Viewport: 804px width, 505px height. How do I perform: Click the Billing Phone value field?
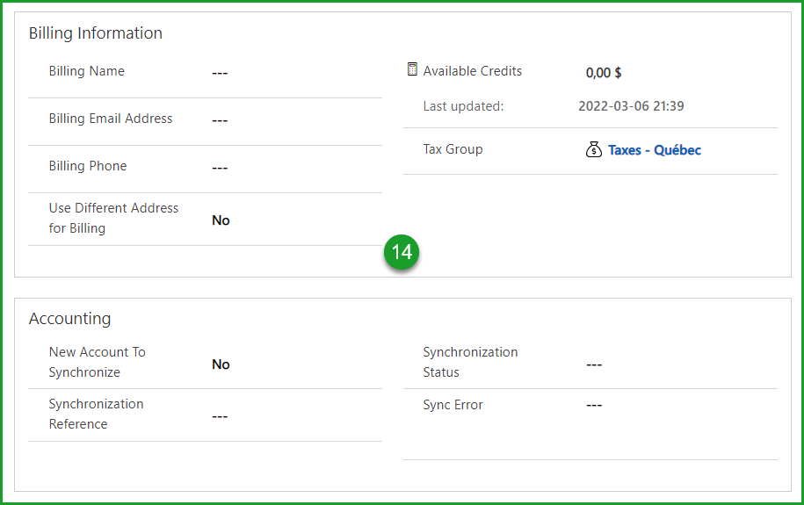pos(220,168)
